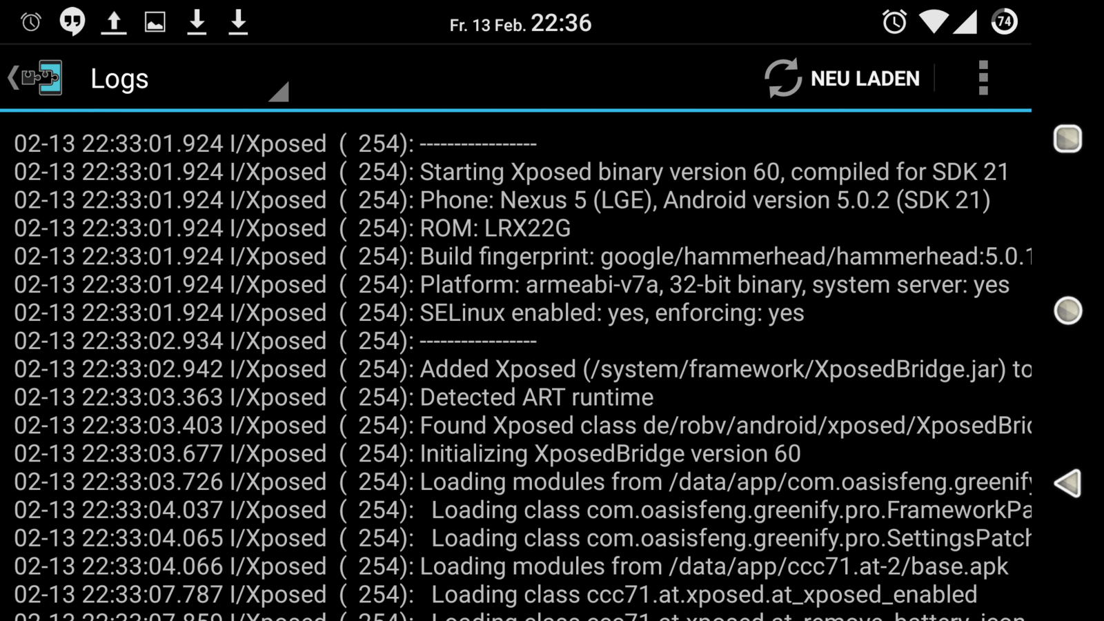Tap the Android home circle button

pyautogui.click(x=1068, y=310)
